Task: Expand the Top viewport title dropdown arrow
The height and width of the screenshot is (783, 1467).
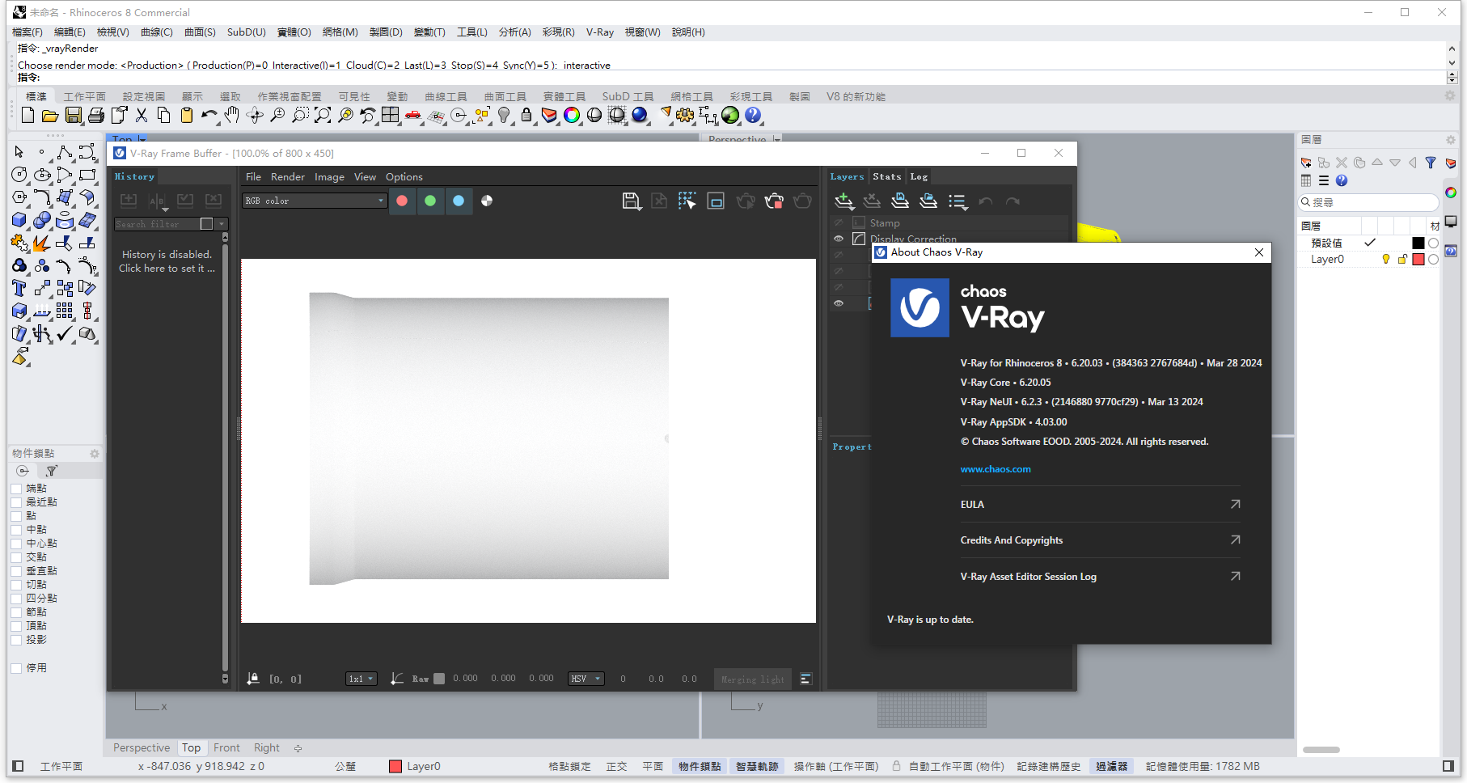Action: click(x=142, y=139)
